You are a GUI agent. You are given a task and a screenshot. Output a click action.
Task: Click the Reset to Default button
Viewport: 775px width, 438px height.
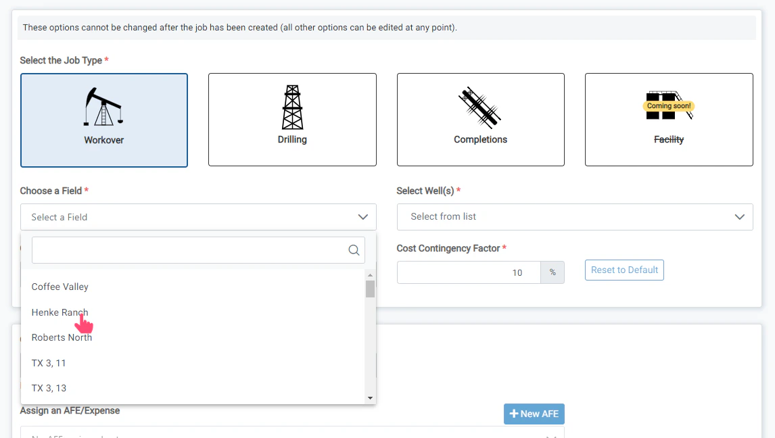(624, 270)
